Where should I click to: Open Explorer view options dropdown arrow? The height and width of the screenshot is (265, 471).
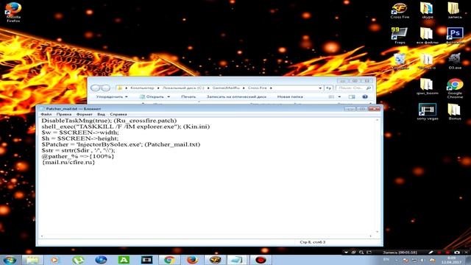pyautogui.click(x=339, y=96)
